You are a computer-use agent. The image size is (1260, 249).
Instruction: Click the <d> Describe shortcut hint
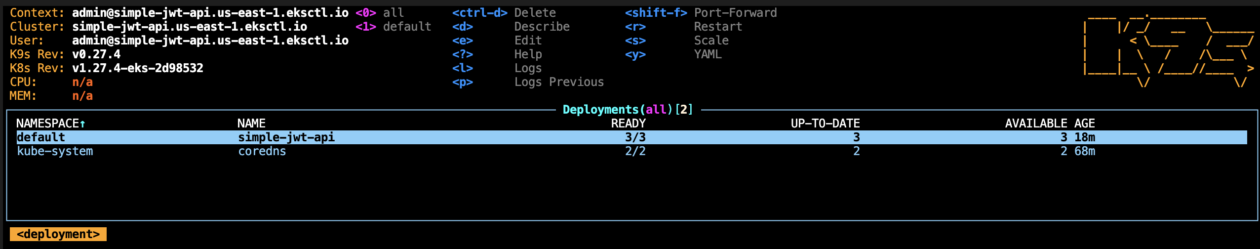[511, 27]
